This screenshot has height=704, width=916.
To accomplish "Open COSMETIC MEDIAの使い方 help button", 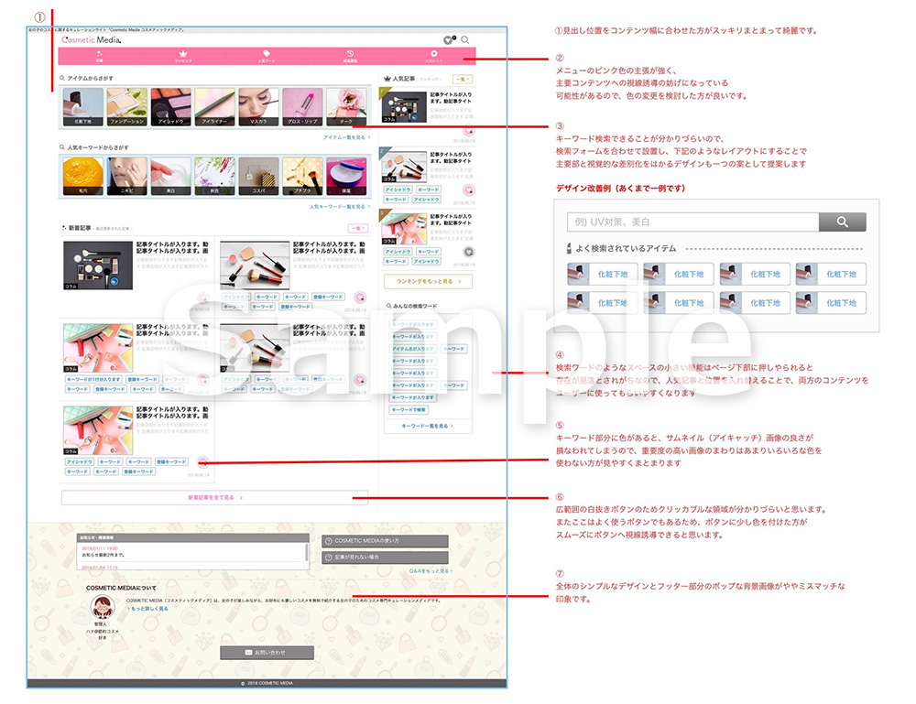I will tap(385, 541).
